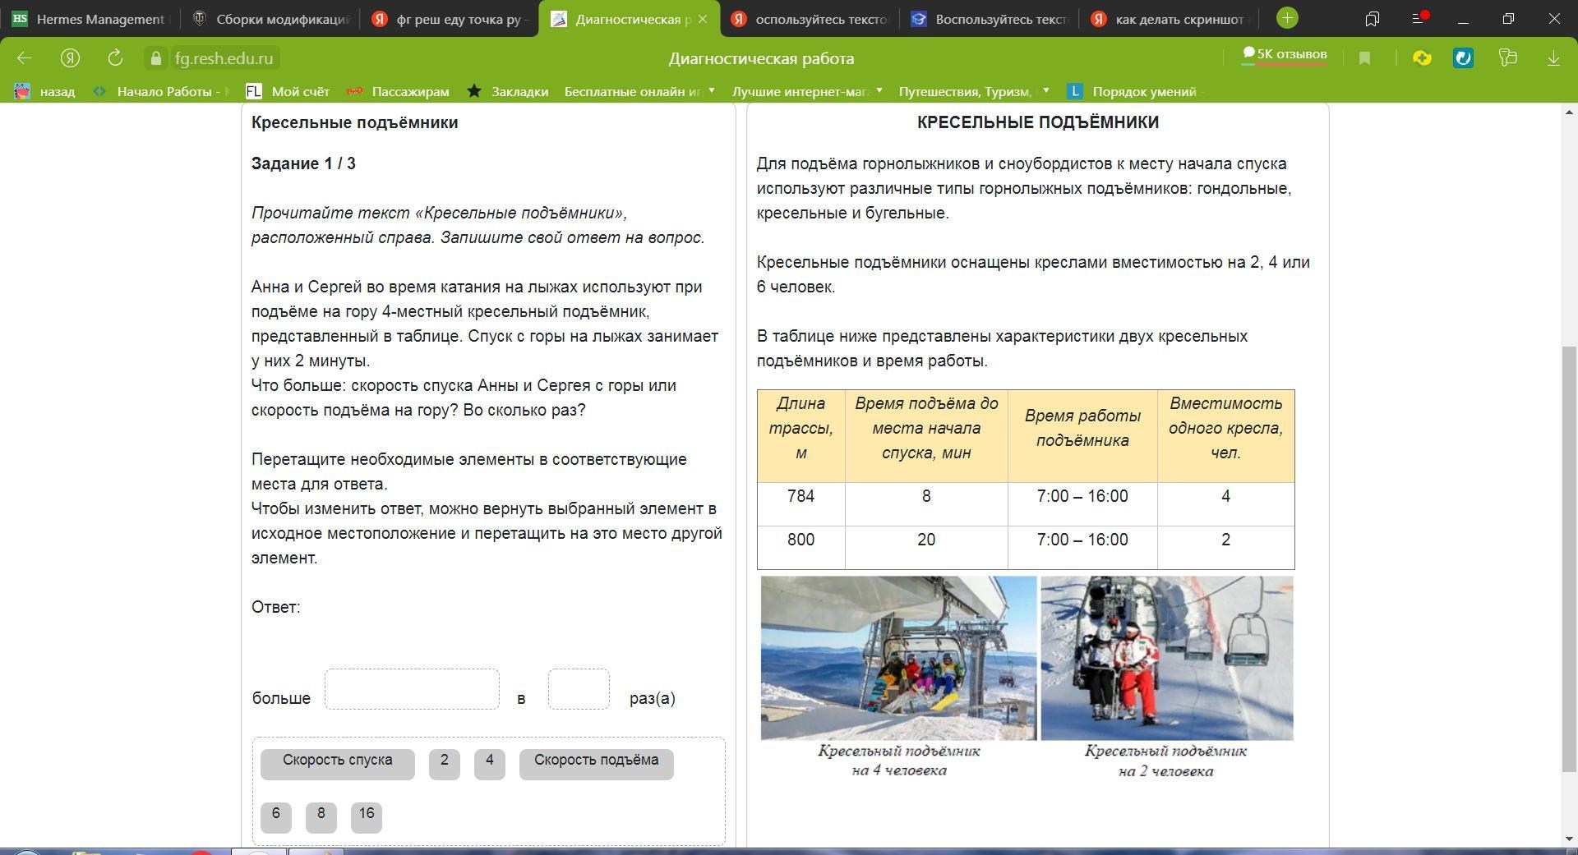The width and height of the screenshot is (1578, 855).
Task: Reload the page with refresh icon
Action: coord(115,57)
